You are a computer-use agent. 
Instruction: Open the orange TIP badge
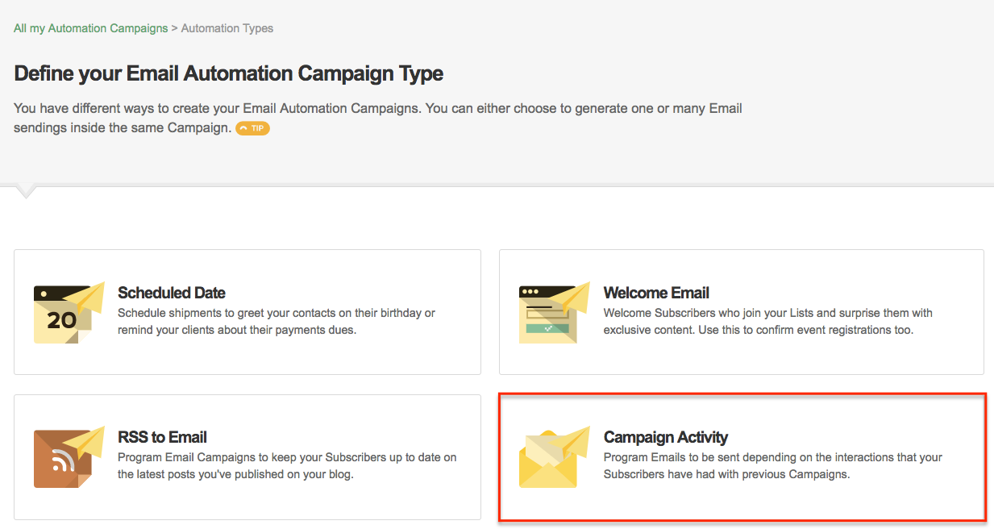coord(252,128)
